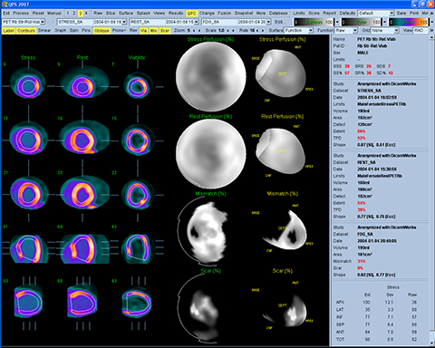Image resolution: width=435 pixels, height=348 pixels.
Task: Click the Stress Perfusion polar map
Action: tap(210, 76)
